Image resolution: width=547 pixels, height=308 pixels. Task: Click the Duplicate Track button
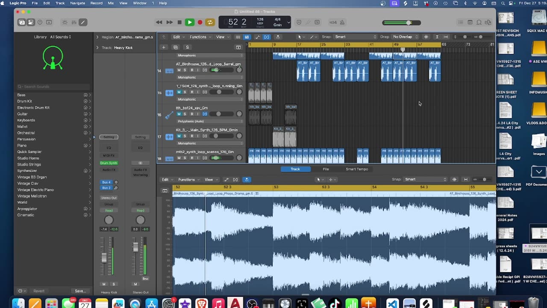[x=175, y=47]
